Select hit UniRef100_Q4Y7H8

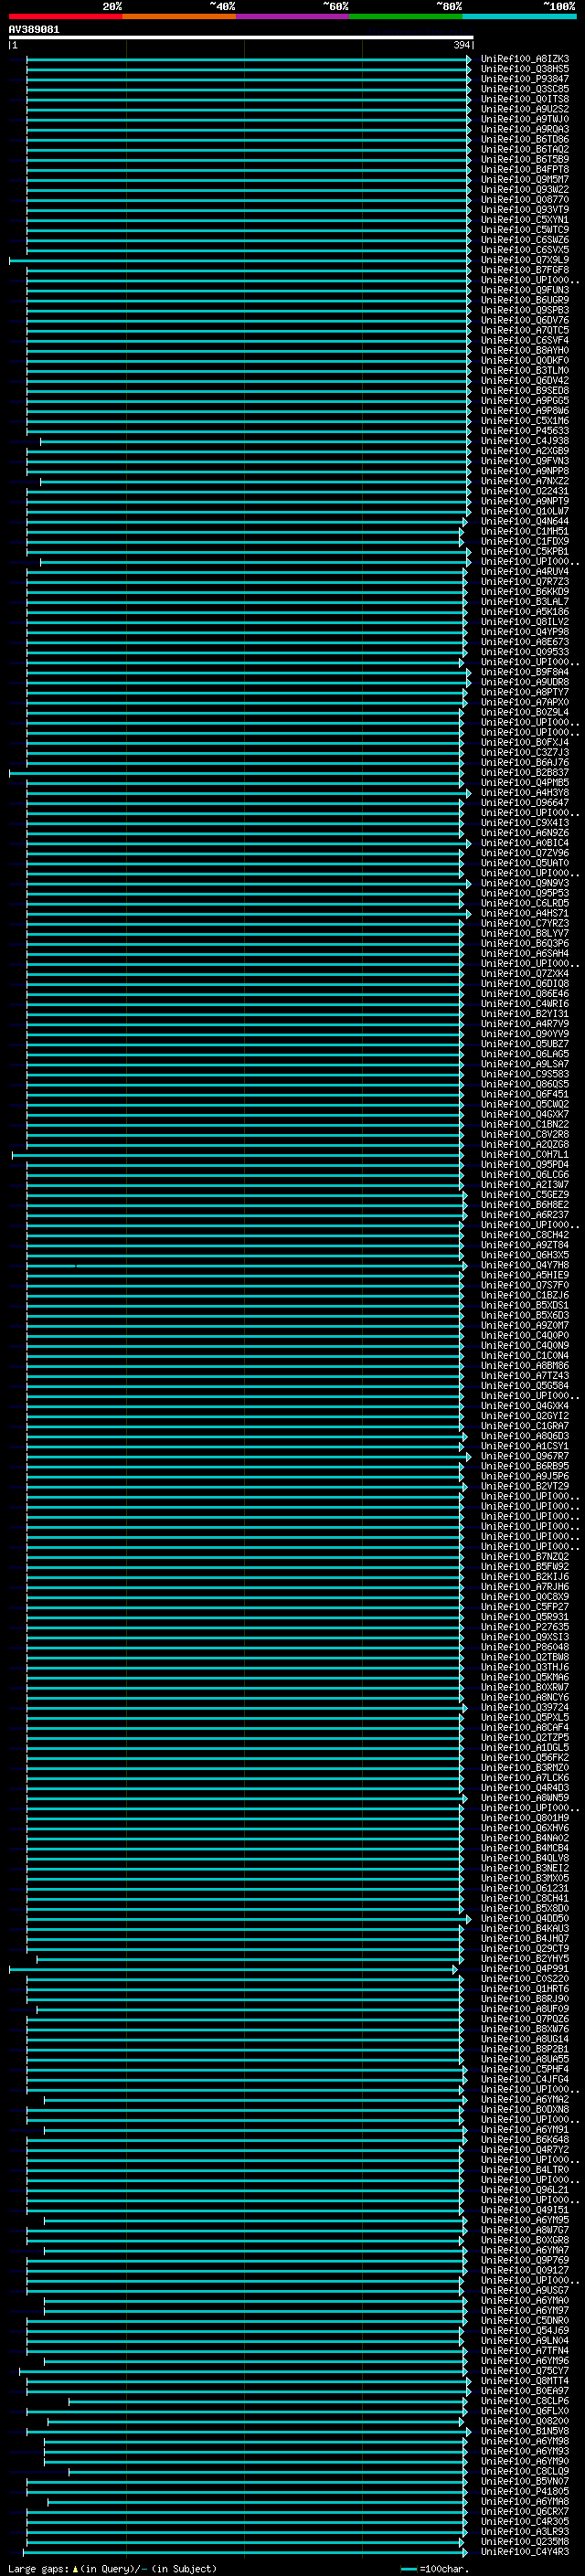(x=525, y=1265)
